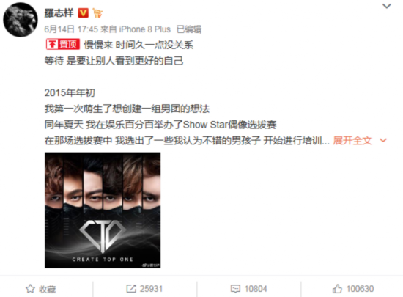403x297 pixels.
Task: Click the like count 100630
Action: coord(360,289)
